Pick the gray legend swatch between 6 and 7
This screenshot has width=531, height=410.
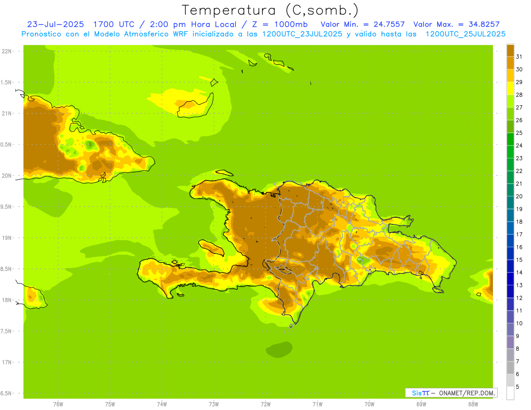[x=510, y=368]
